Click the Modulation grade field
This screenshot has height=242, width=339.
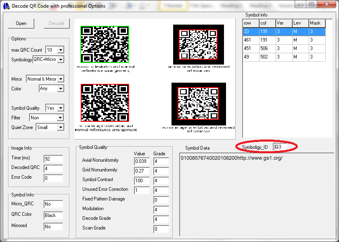(161, 210)
